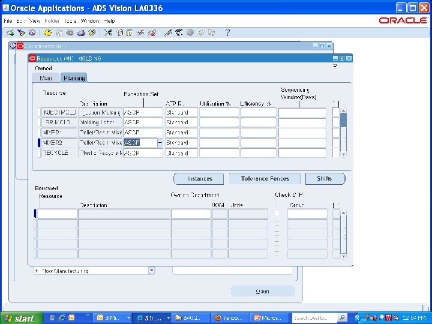Toggle Check CTP checkbox in first borrowed row
The height and width of the screenshot is (324, 432).
pyautogui.click(x=277, y=214)
